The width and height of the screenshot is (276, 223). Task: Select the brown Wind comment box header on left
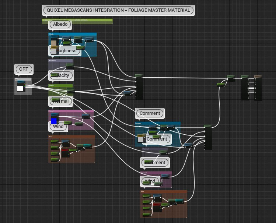(x=71, y=137)
